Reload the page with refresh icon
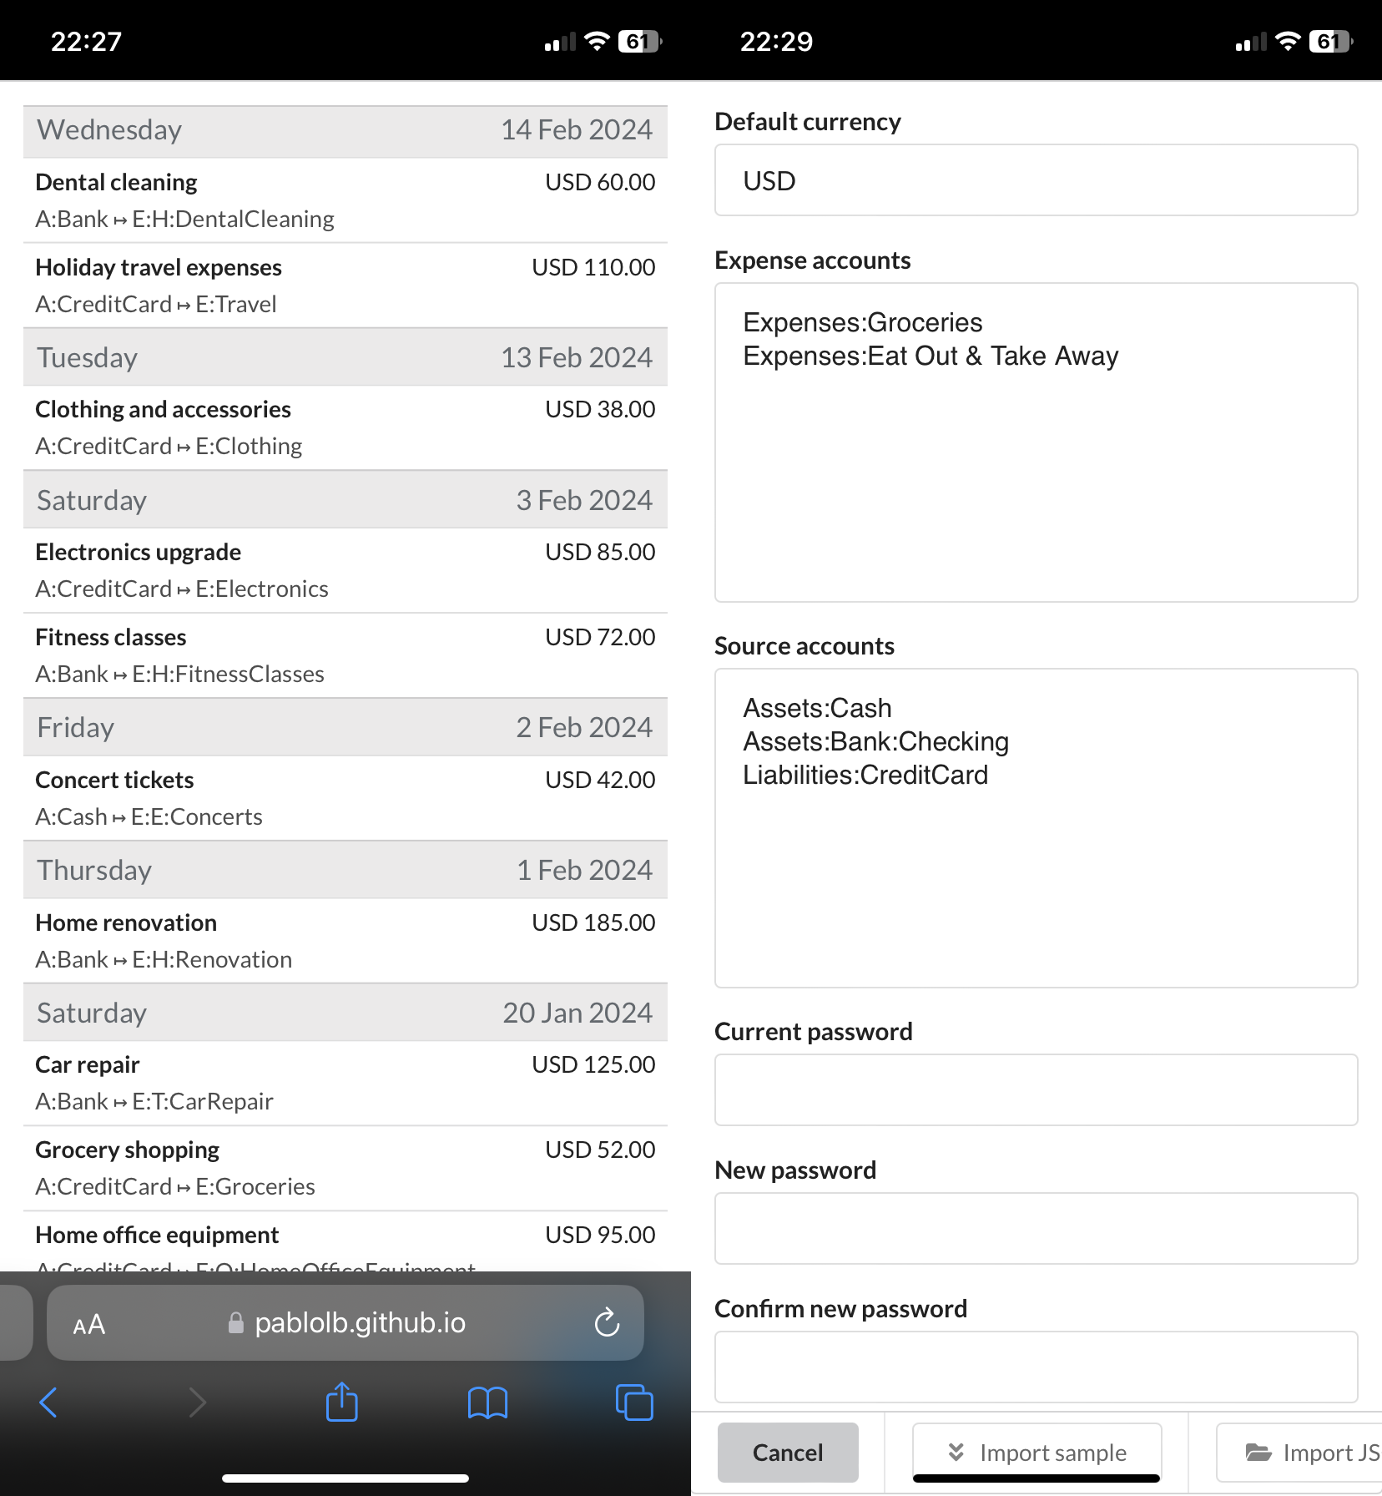The height and width of the screenshot is (1496, 1382). tap(607, 1323)
